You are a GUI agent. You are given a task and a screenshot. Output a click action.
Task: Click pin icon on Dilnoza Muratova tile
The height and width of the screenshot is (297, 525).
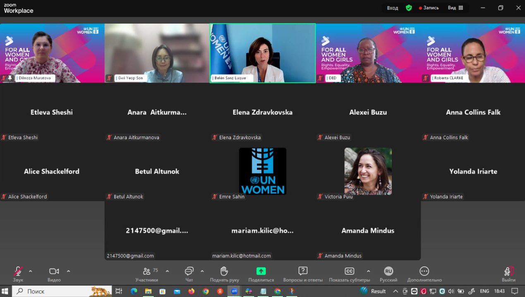click(x=10, y=78)
